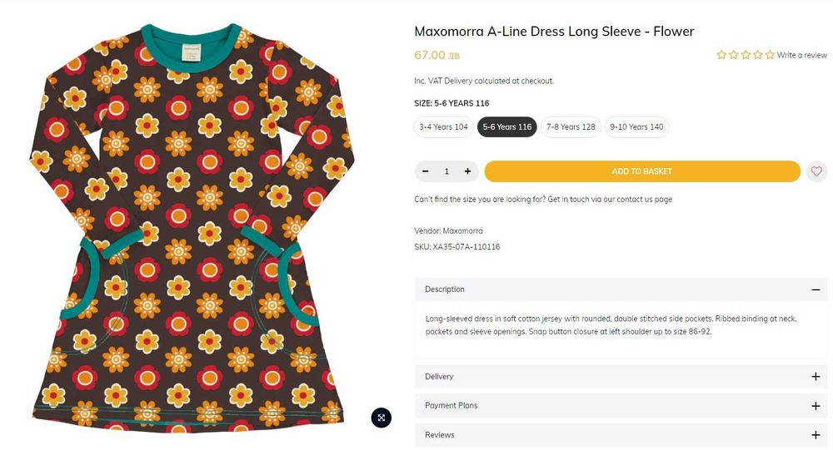Choose size 9-10 Years 140

(636, 127)
